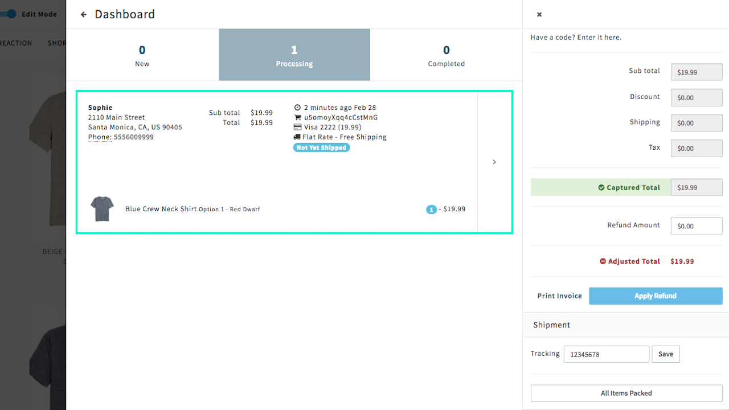
Task: Click the Print Invoice link
Action: pyautogui.click(x=559, y=296)
